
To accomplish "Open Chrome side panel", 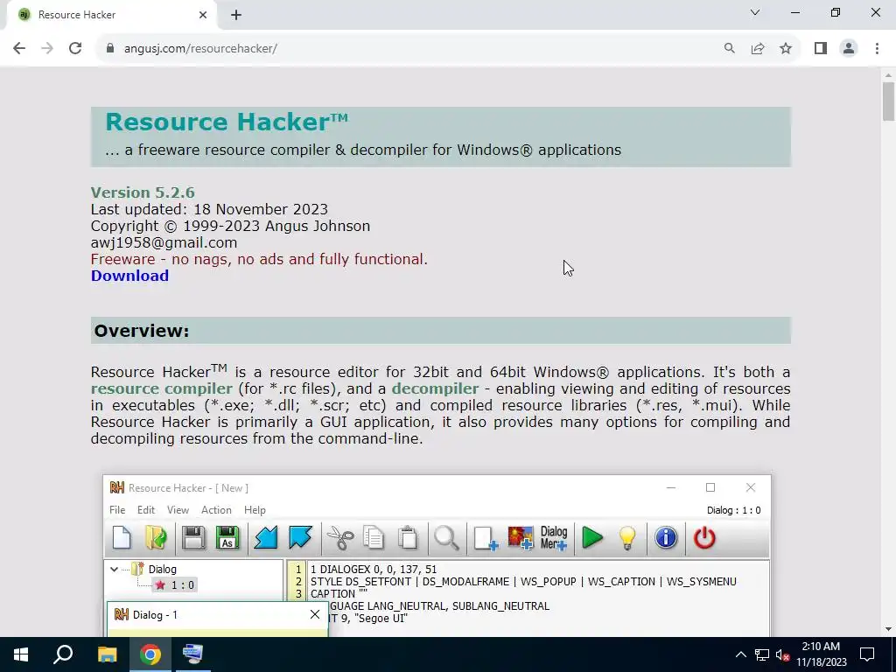I will (821, 49).
